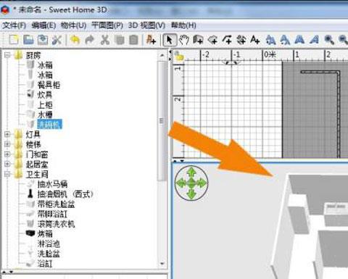Select 洗脸盆 in the catalog tree
This screenshot has height=279, width=348.
click(49, 254)
